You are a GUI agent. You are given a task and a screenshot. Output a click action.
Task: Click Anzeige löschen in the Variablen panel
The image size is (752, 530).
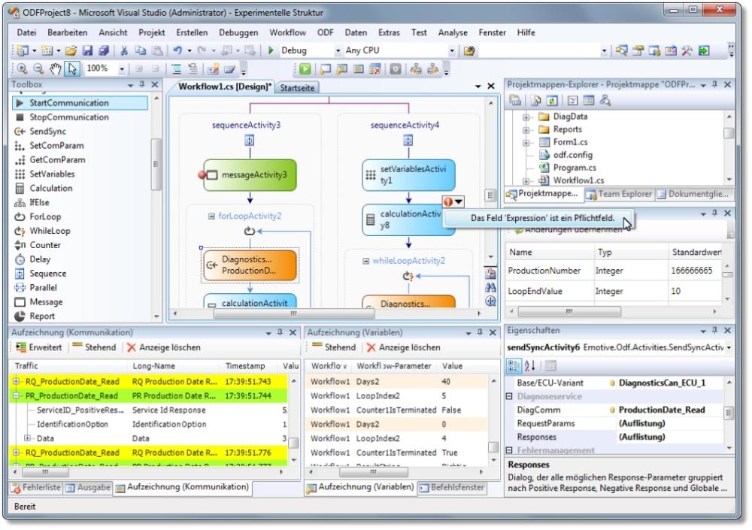pos(404,348)
